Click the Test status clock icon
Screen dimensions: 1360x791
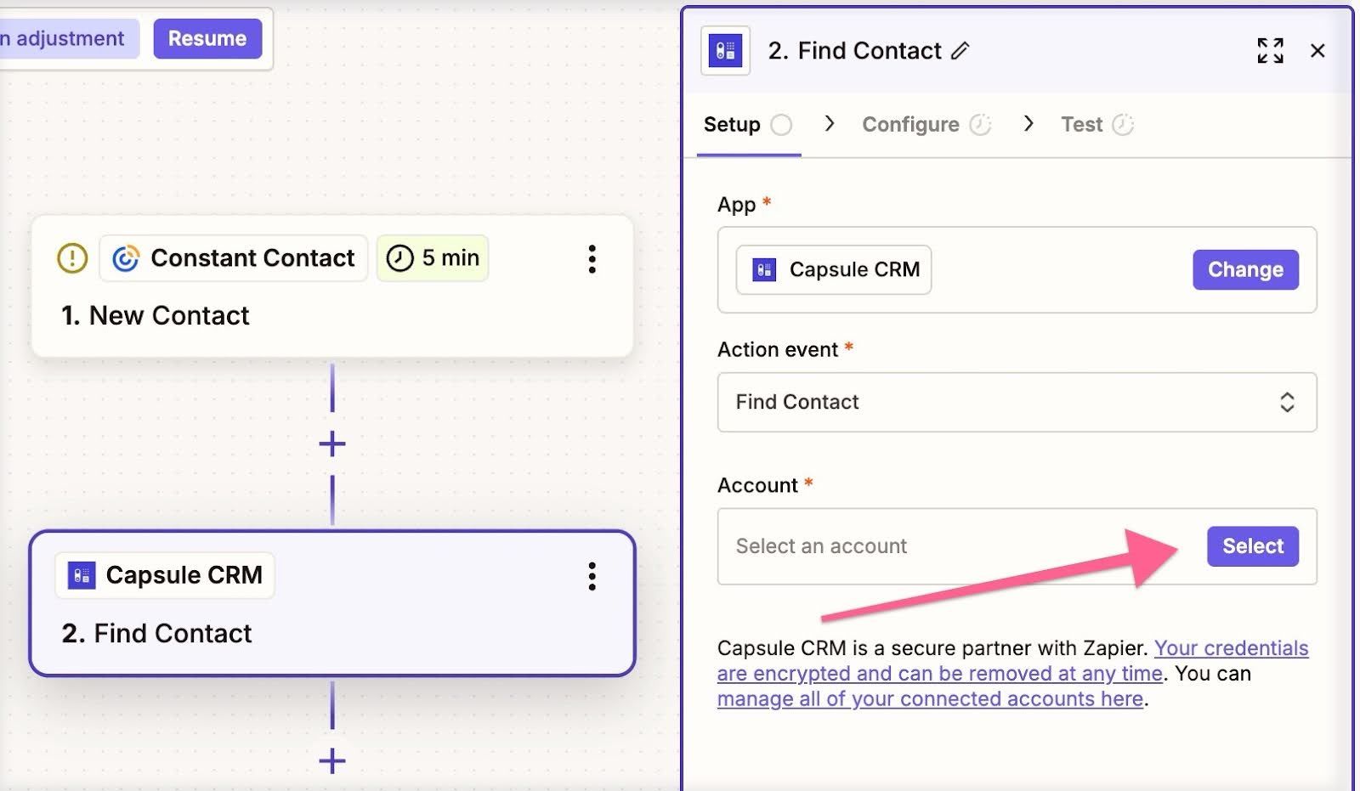[x=1124, y=125]
